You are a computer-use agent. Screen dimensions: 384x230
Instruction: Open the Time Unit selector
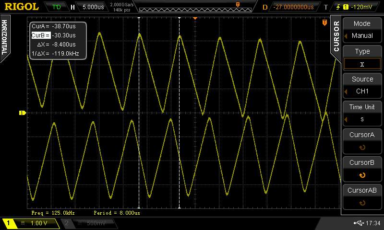pyautogui.click(x=362, y=113)
